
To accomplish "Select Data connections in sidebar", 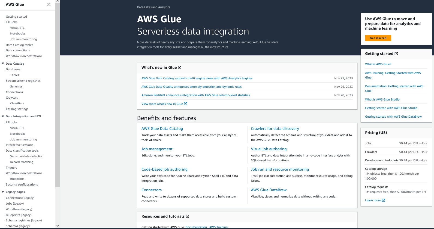I will point(18,50).
